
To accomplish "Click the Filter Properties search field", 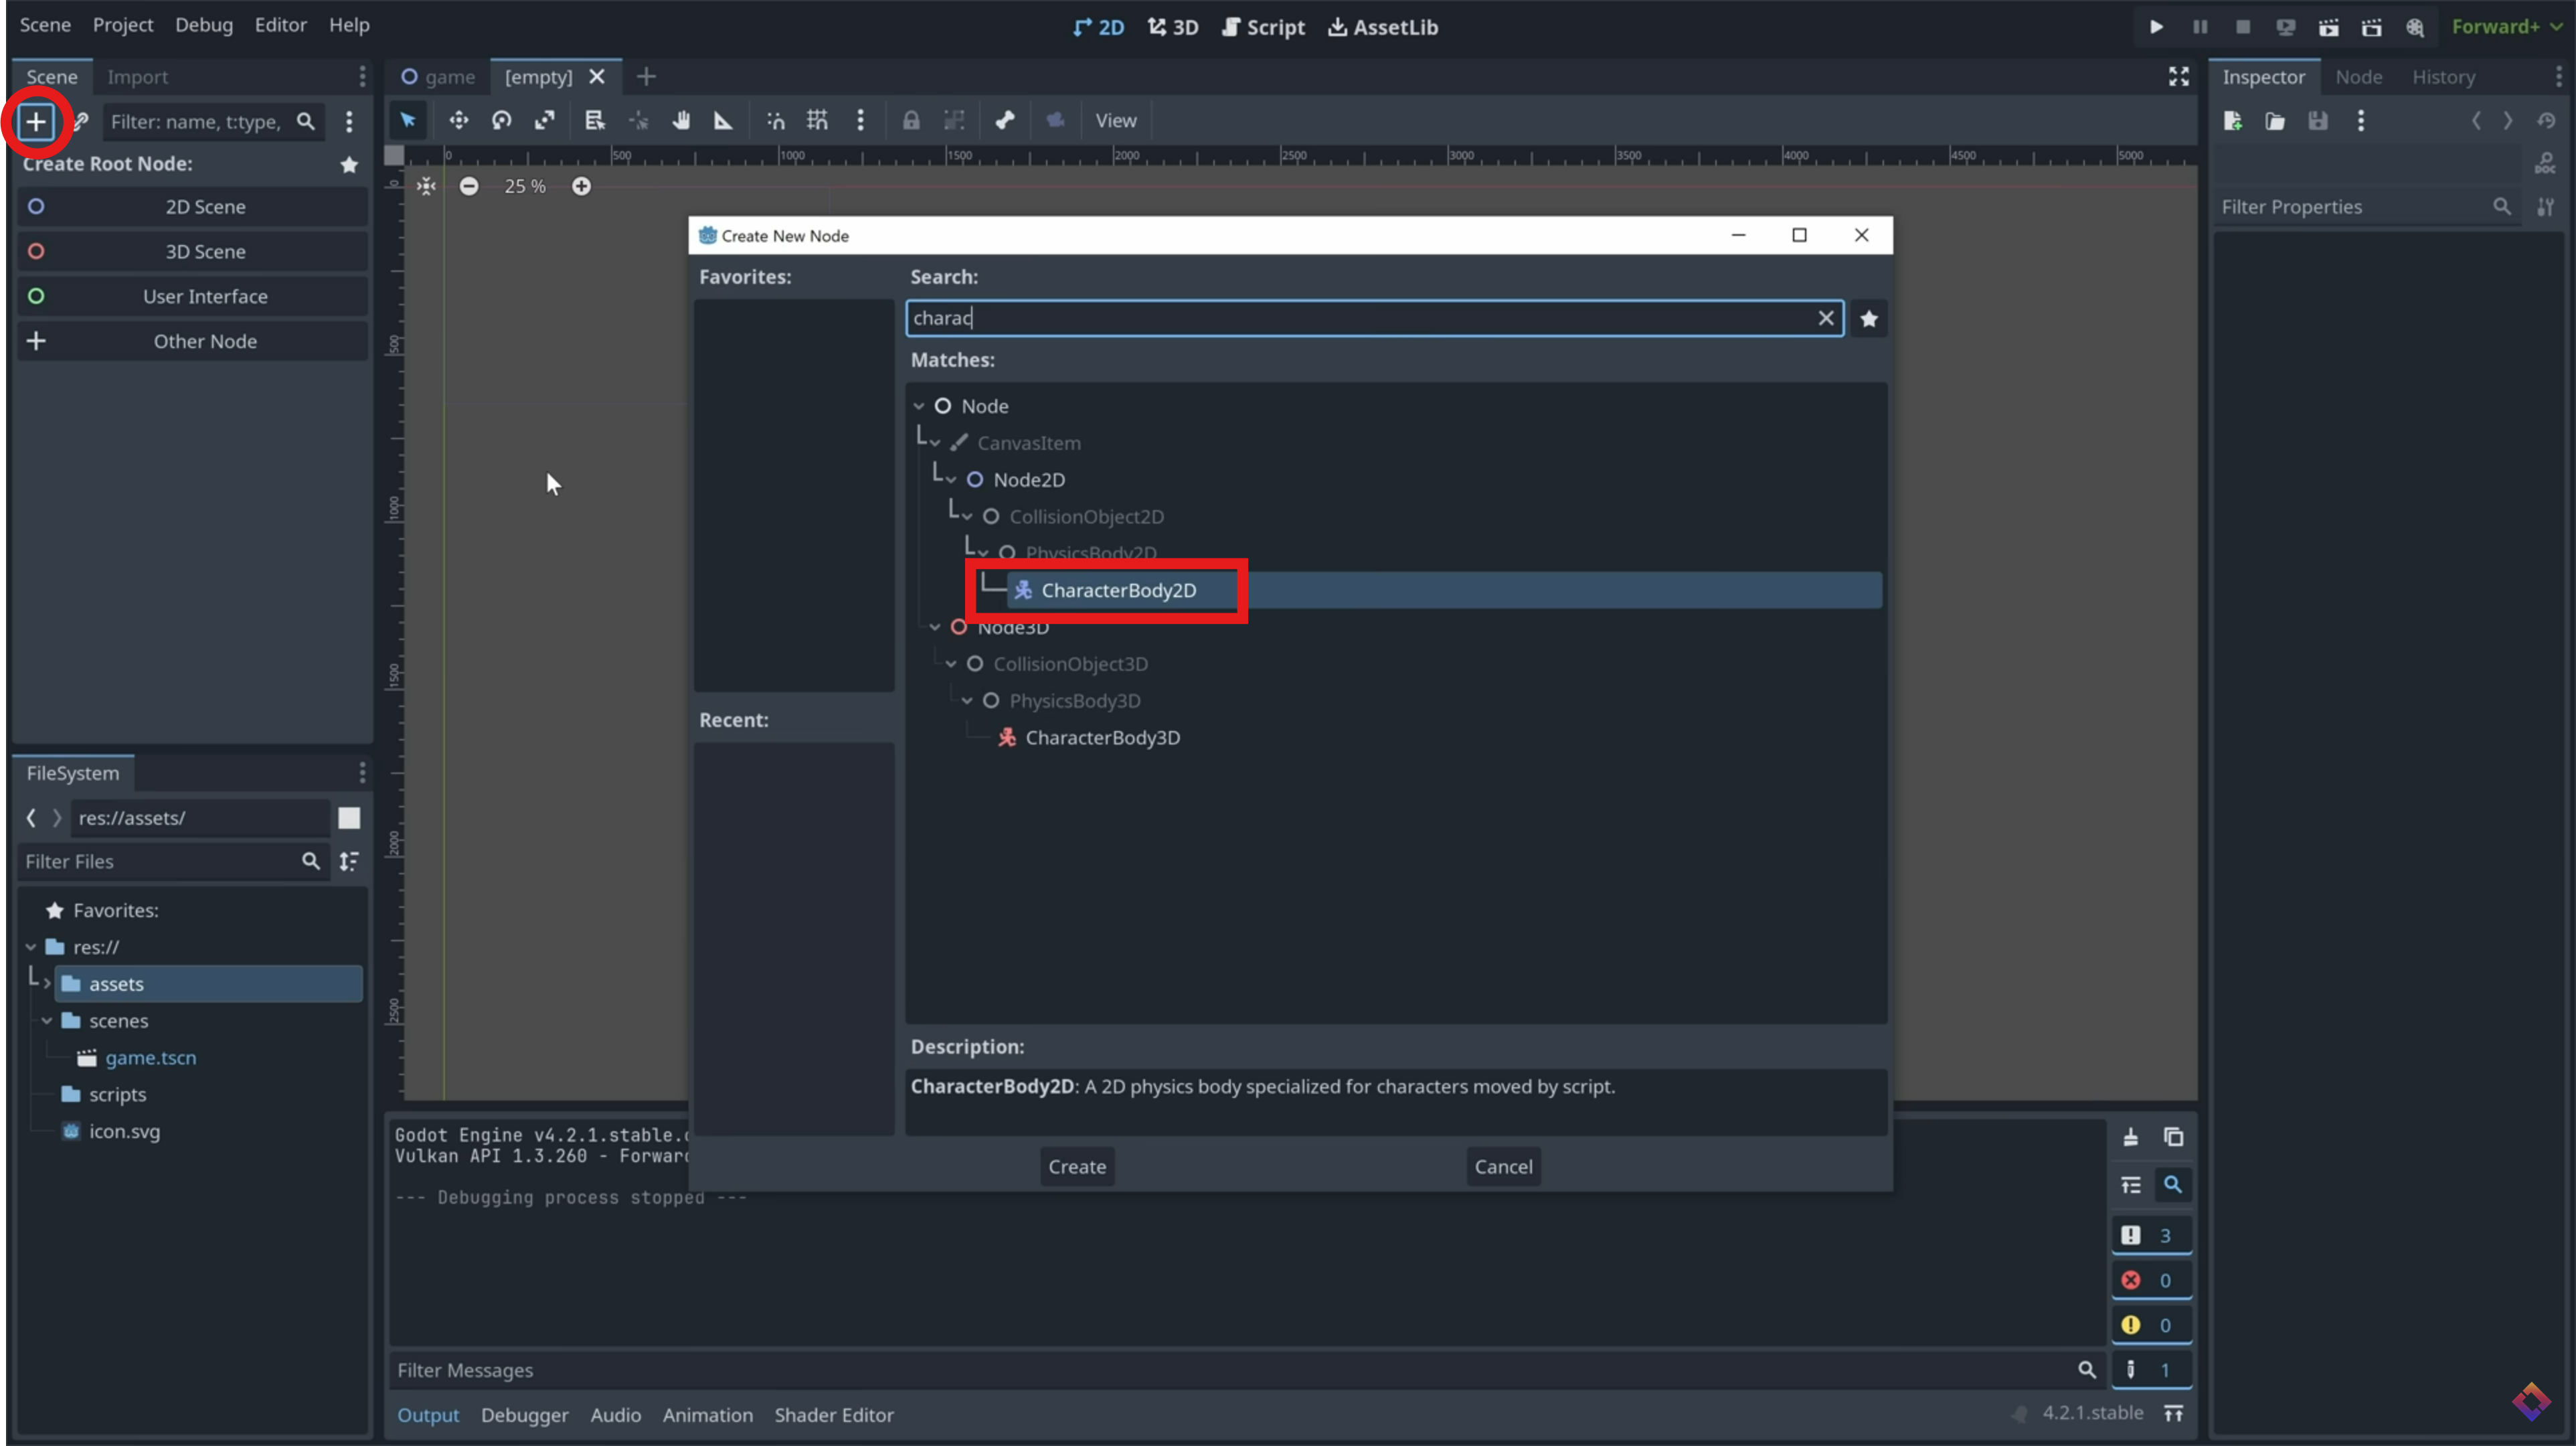I will (x=2350, y=207).
